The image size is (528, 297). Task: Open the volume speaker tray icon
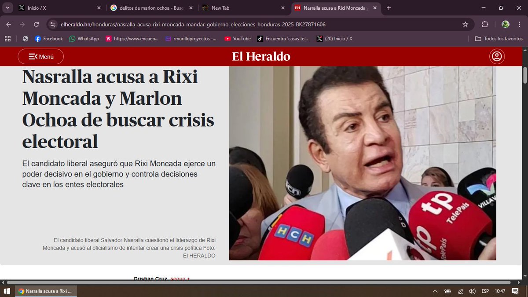[x=472, y=291]
